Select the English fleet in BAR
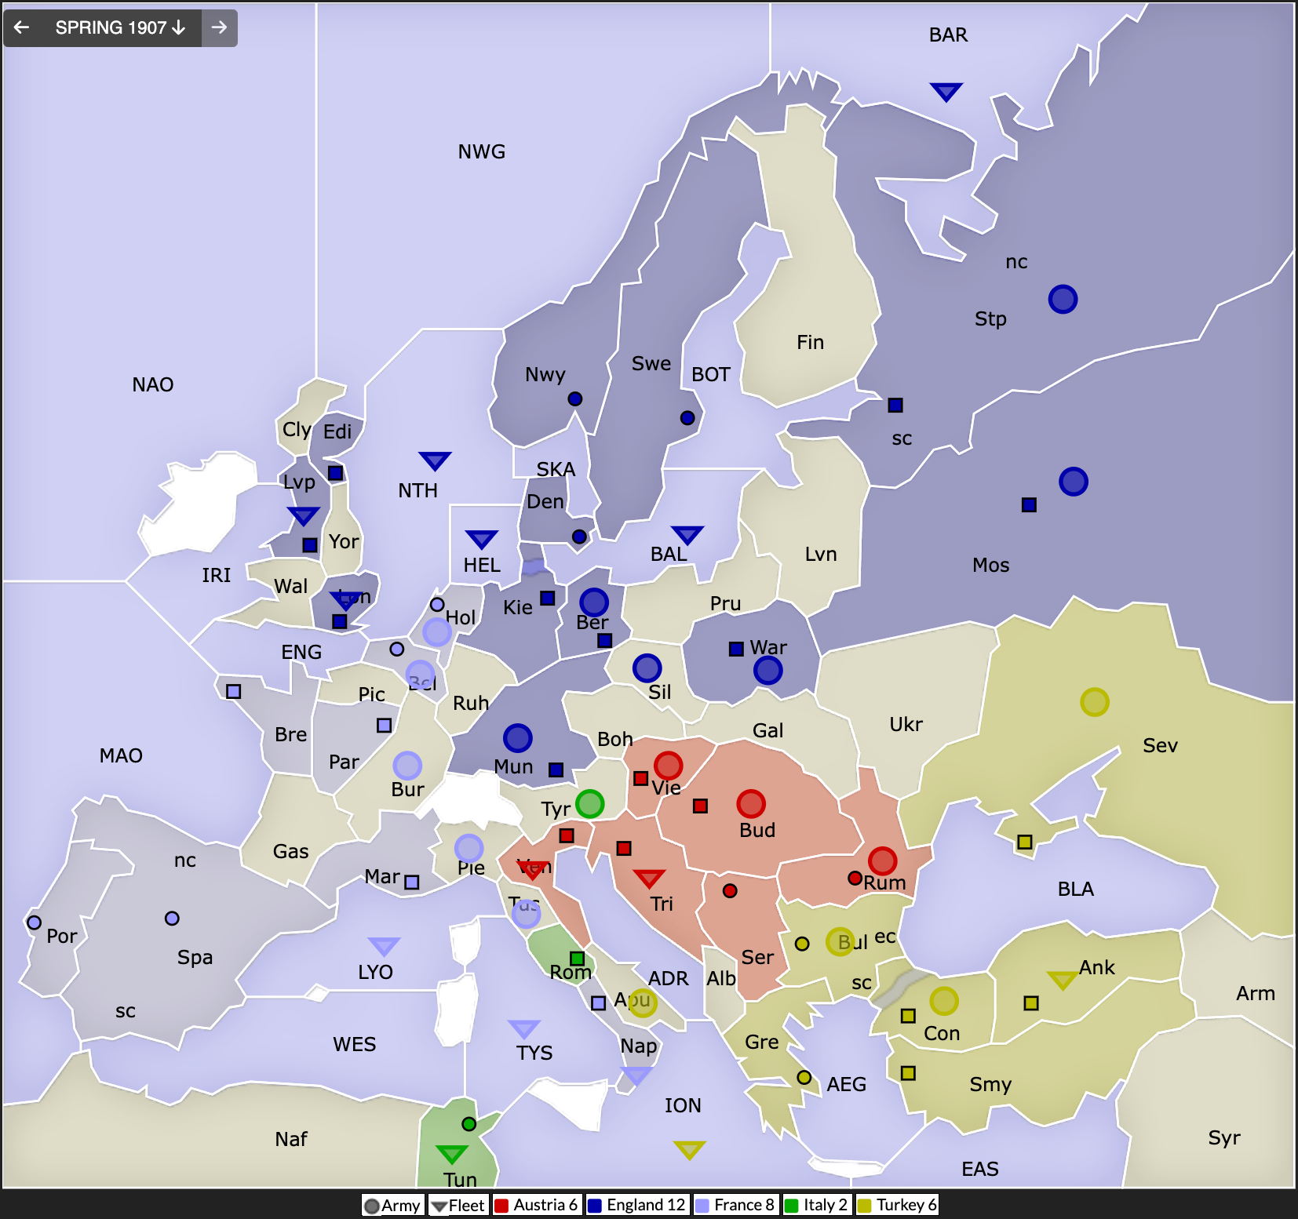 (x=946, y=92)
